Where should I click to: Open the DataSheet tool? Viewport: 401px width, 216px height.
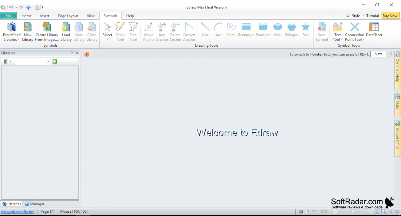point(374,30)
